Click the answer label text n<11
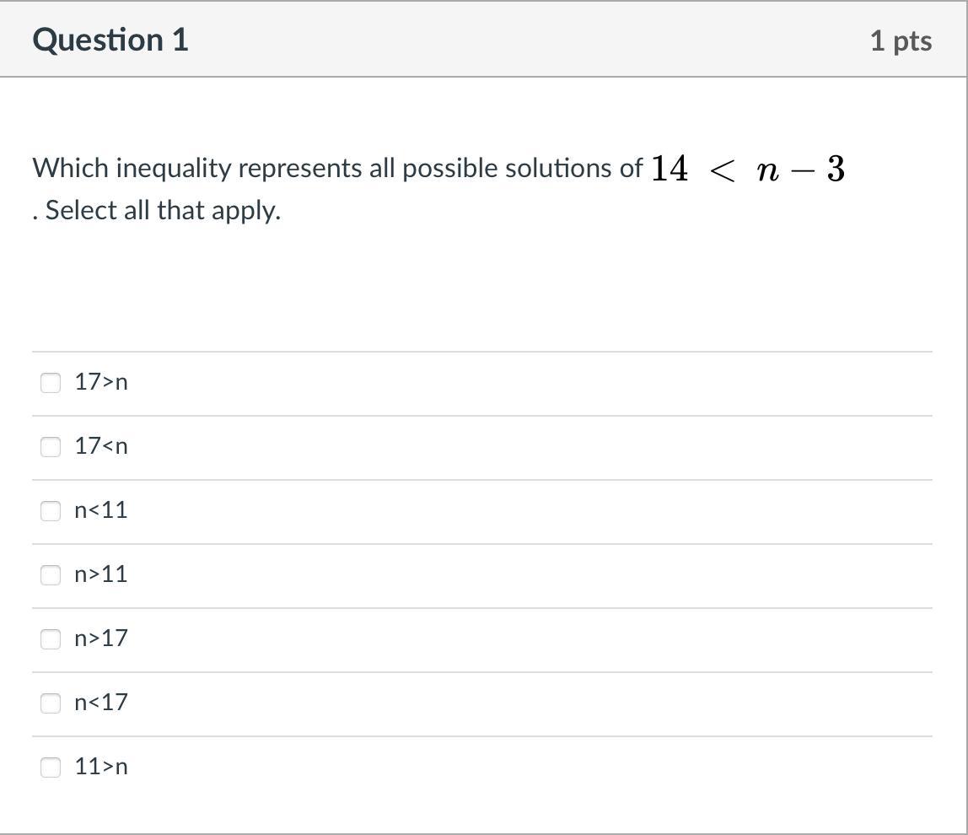This screenshot has height=835, width=968. [x=101, y=510]
